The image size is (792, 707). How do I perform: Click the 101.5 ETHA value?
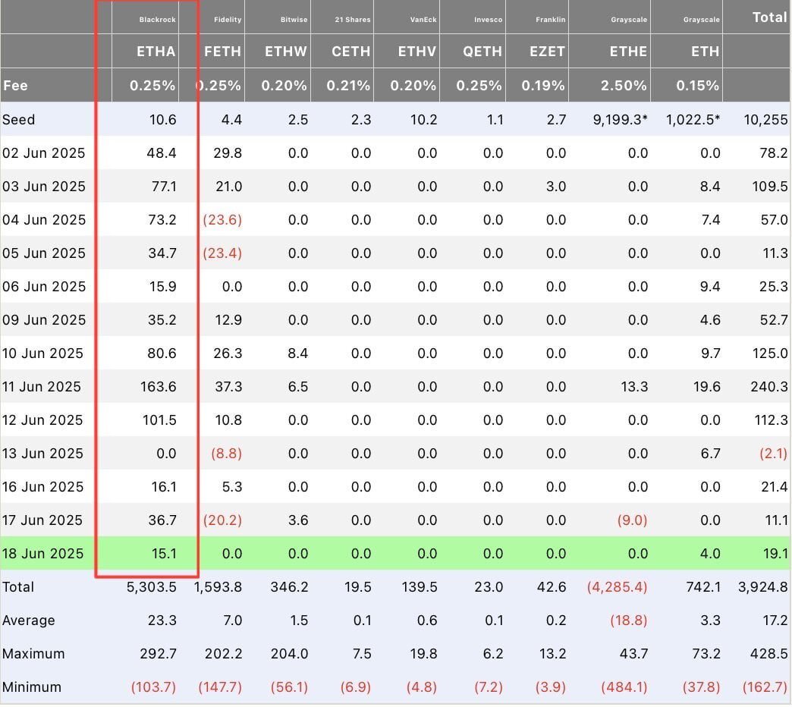(x=159, y=419)
